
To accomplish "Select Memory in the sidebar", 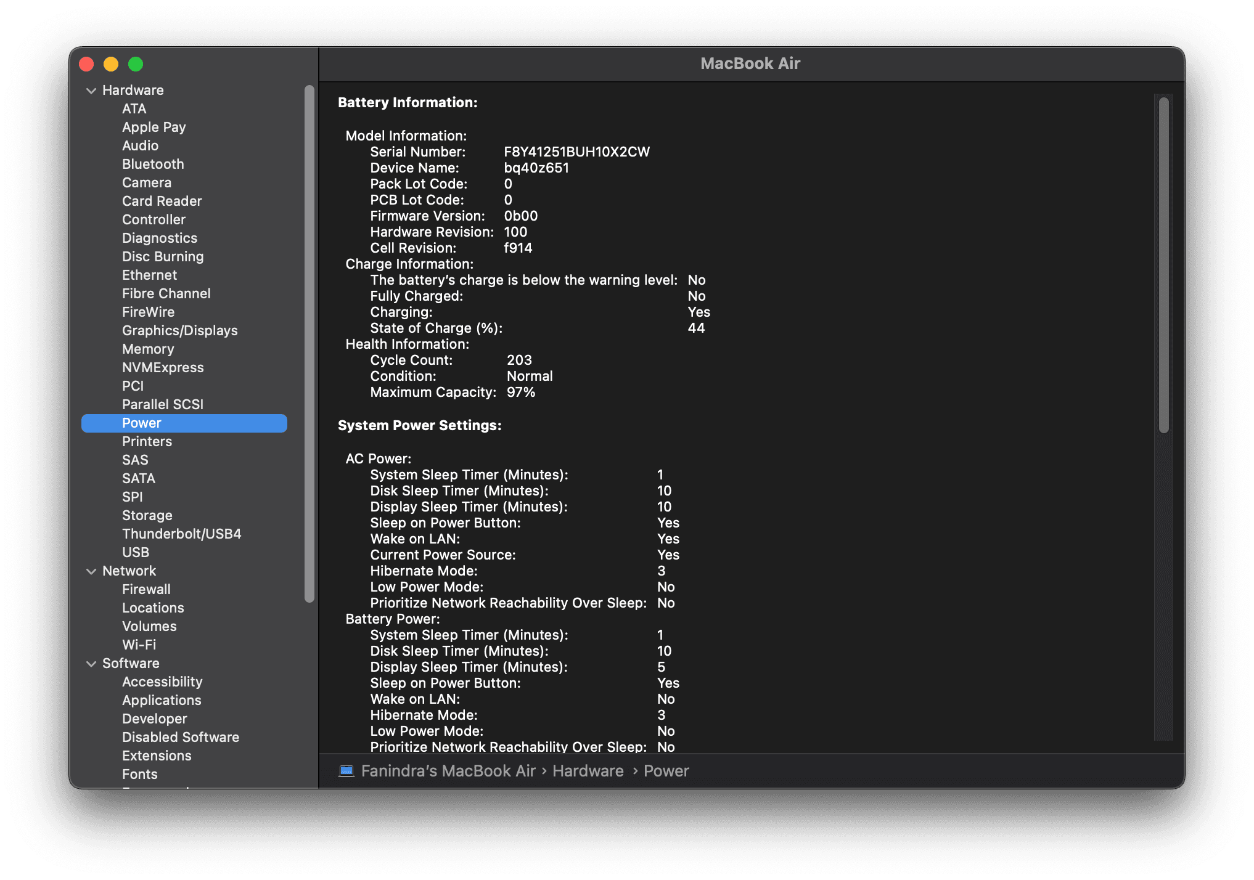I will tap(148, 349).
